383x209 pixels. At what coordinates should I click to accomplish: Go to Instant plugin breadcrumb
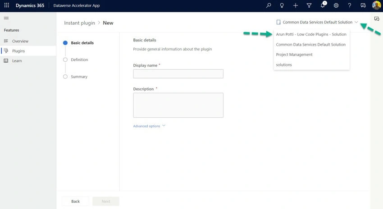[x=79, y=23]
